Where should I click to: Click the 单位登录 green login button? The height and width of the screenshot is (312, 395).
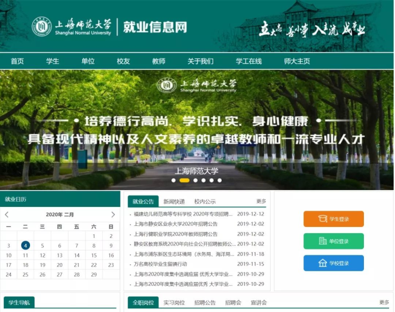point(333,241)
